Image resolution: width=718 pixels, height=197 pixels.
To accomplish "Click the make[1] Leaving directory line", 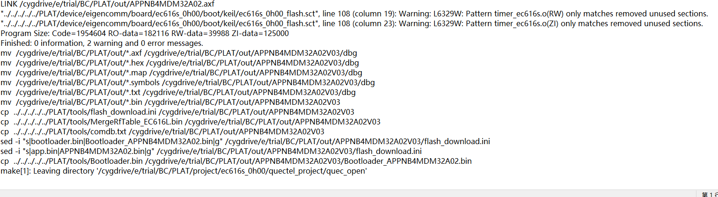I will (x=183, y=171).
